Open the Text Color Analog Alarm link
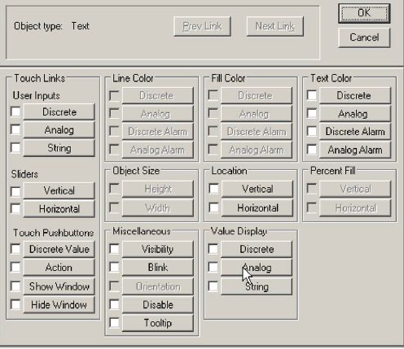 pos(355,150)
